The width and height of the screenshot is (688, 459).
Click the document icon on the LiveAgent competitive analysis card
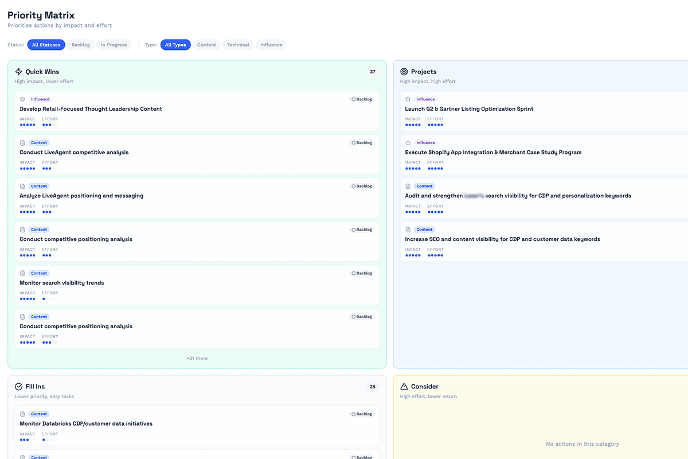click(x=24, y=142)
